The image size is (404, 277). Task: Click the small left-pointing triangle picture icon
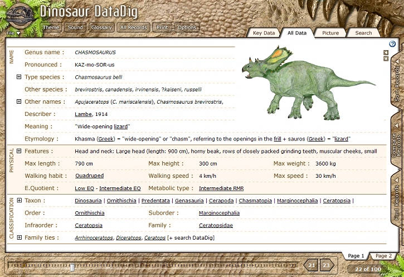[x=386, y=52]
